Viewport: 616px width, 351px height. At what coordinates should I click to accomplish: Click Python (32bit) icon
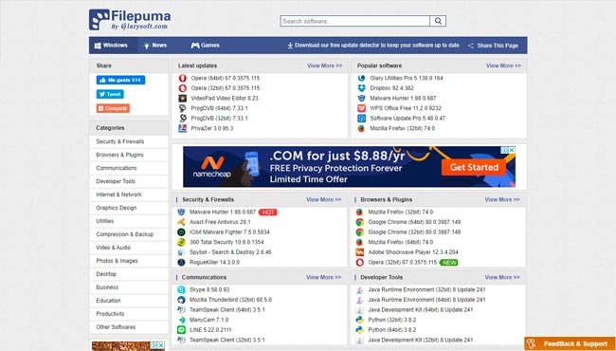click(x=359, y=320)
